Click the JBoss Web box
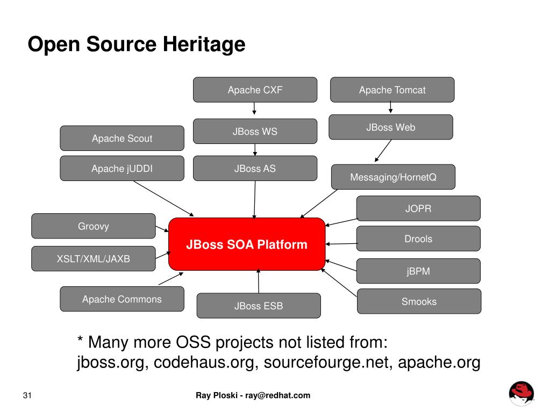Screen dimensions: 550x412 tap(391, 127)
